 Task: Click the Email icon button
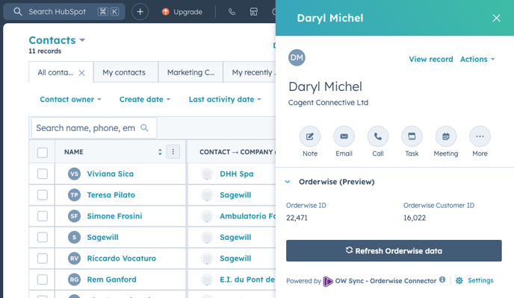344,136
